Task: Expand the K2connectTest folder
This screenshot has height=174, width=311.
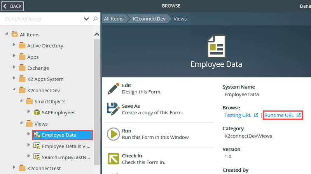Action: (14, 167)
